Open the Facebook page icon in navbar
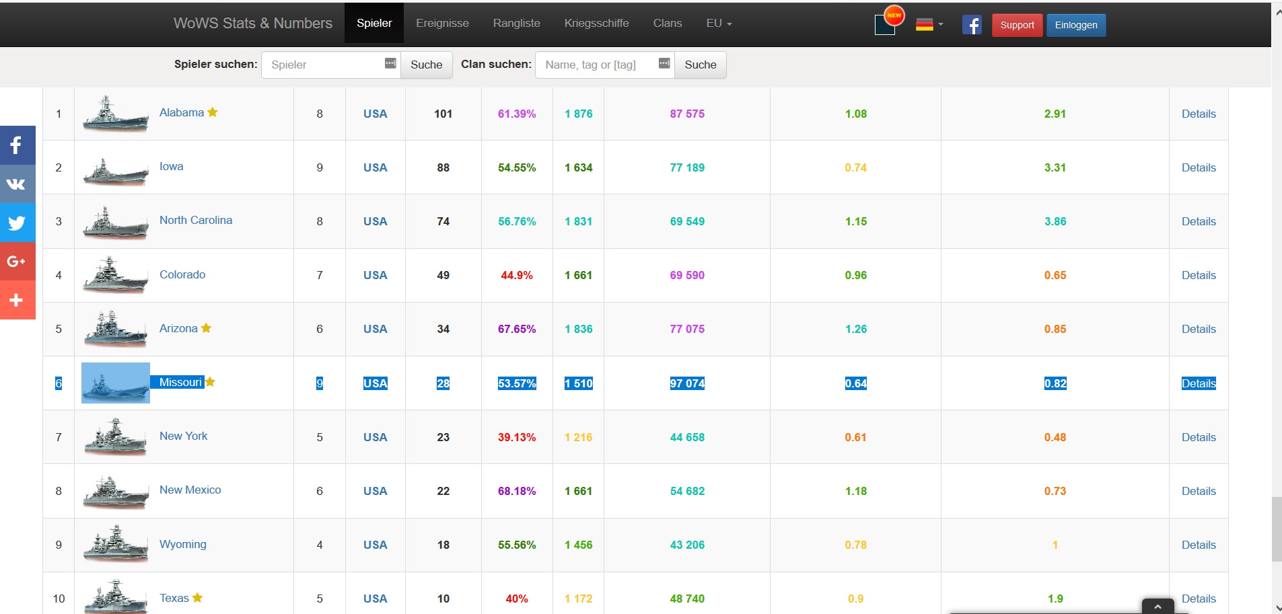Image resolution: width=1282 pixels, height=614 pixels. tap(972, 25)
